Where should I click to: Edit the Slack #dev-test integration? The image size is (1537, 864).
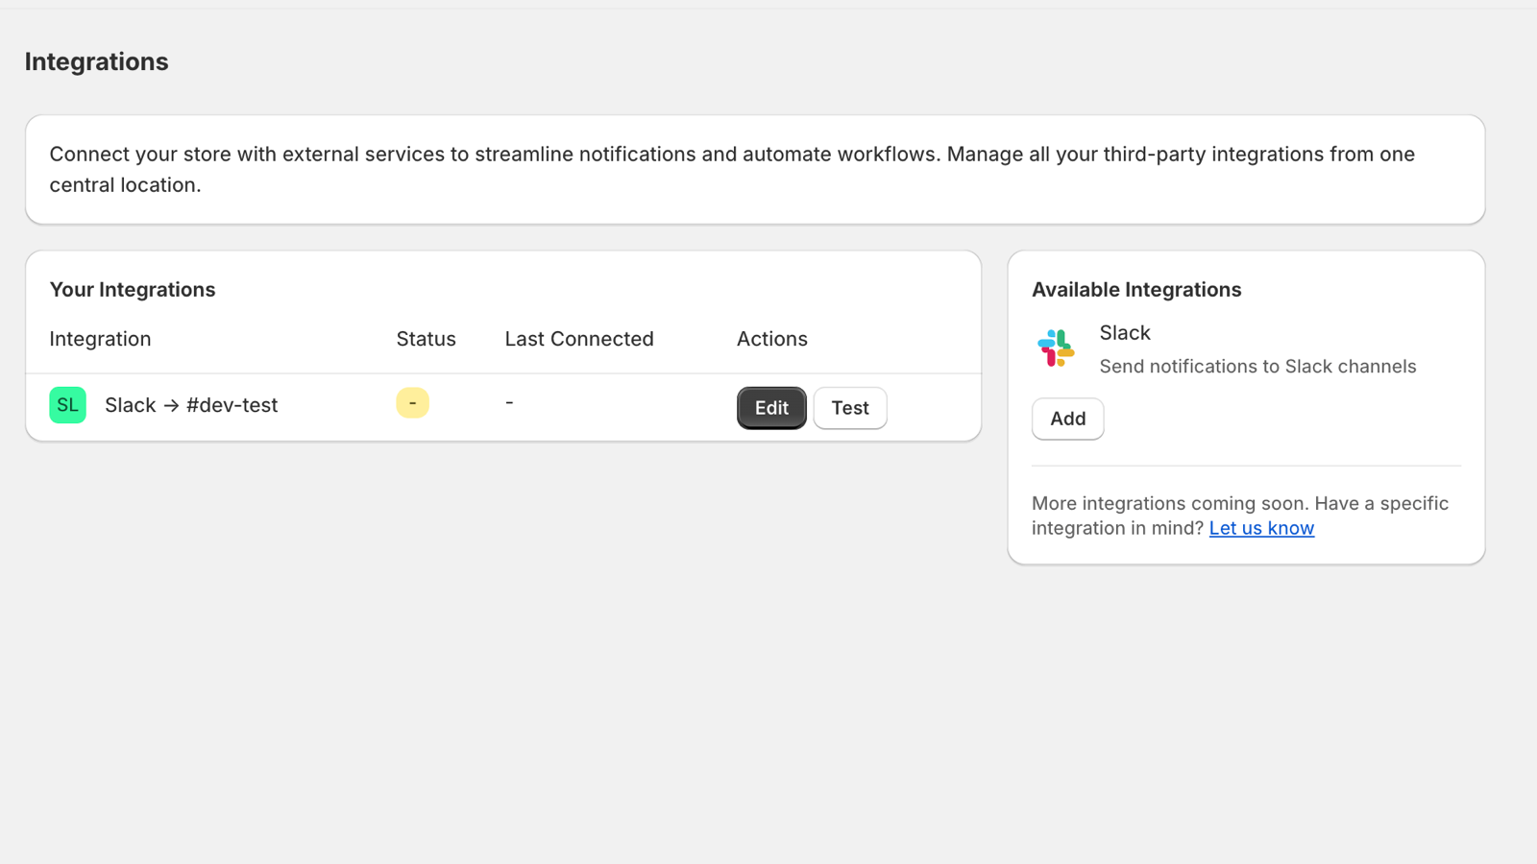click(x=770, y=407)
